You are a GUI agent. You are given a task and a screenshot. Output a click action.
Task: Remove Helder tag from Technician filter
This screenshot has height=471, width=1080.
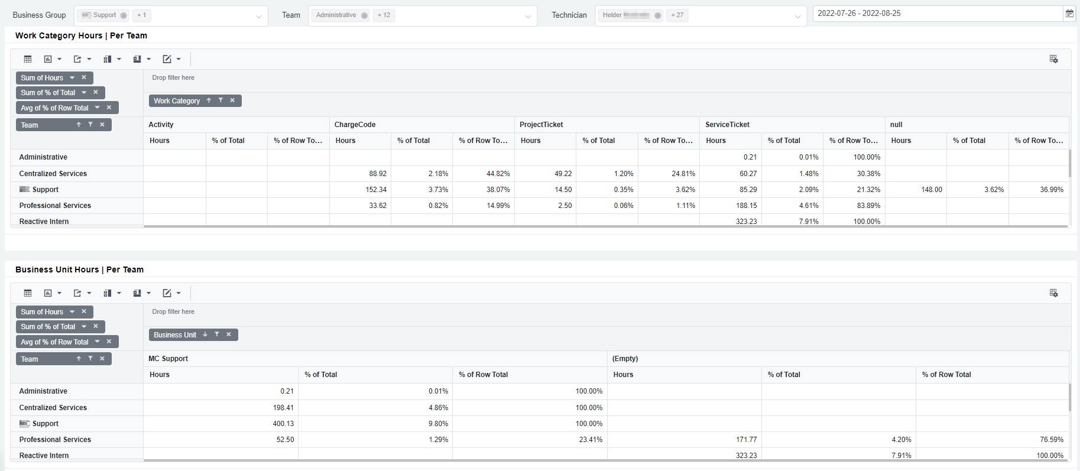point(657,15)
